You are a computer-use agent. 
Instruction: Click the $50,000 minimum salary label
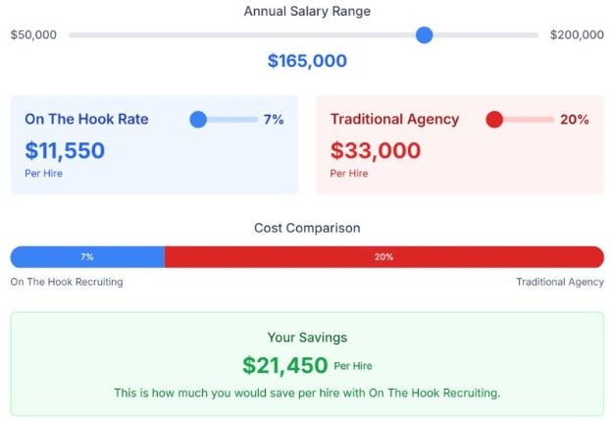tap(33, 35)
